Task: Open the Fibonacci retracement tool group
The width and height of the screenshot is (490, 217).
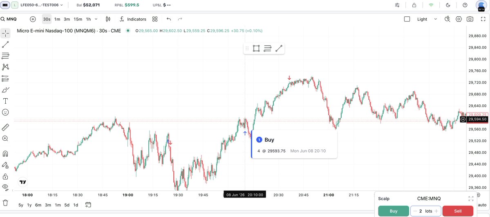Action: click(x=5, y=56)
